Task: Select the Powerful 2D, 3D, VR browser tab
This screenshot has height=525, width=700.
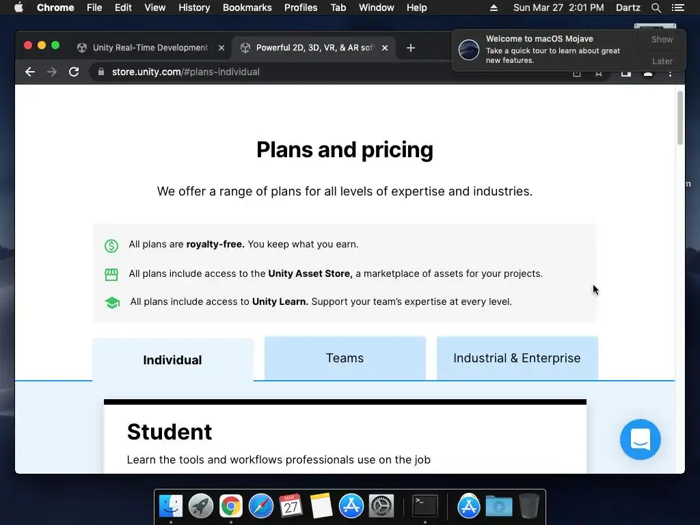Action: 314,48
